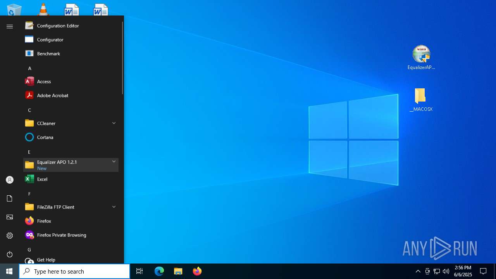Open Adobe Acrobat from app list
The image size is (496, 279).
click(71, 95)
